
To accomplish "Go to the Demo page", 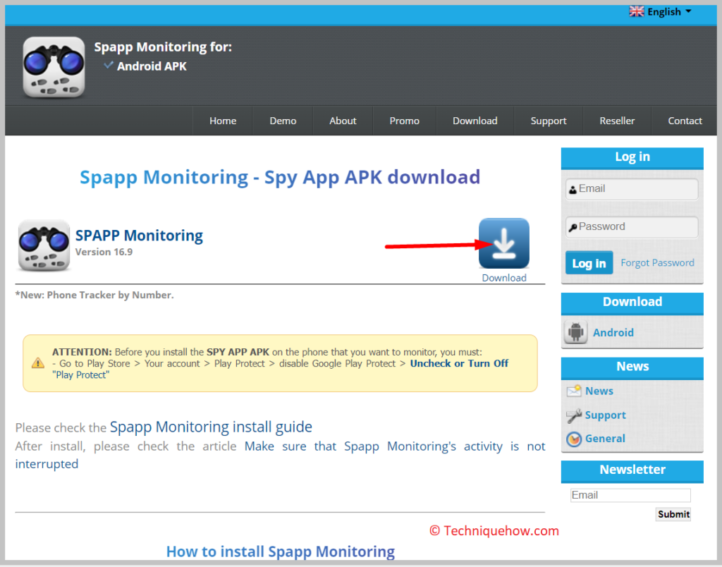I will [283, 121].
